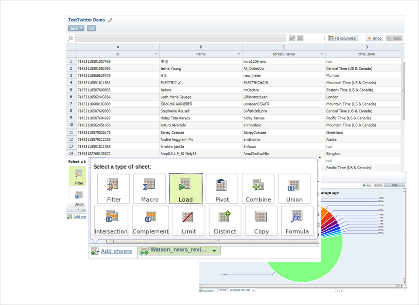Open the Language coverage chart tab

(242, 290)
